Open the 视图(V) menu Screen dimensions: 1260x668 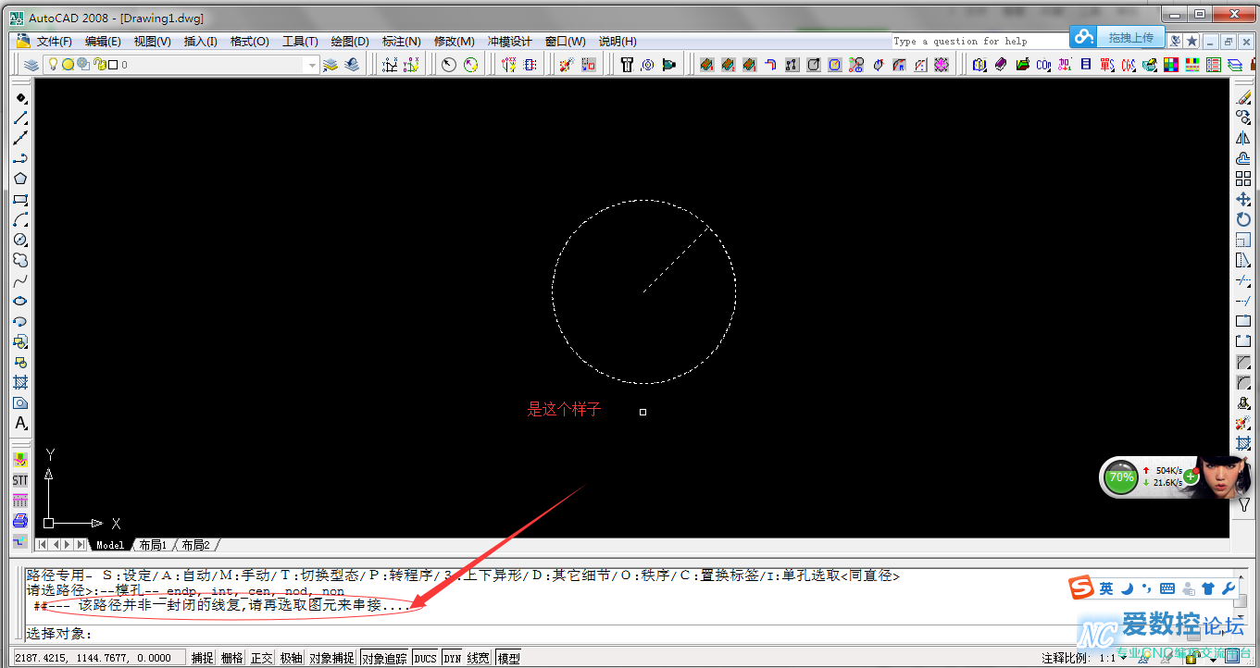click(152, 41)
